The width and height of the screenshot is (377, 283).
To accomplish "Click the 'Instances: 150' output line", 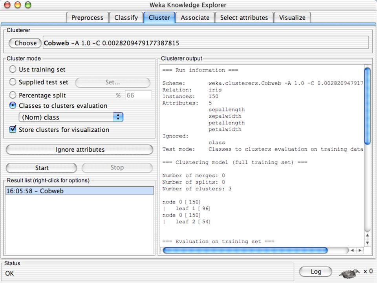I will [190, 96].
